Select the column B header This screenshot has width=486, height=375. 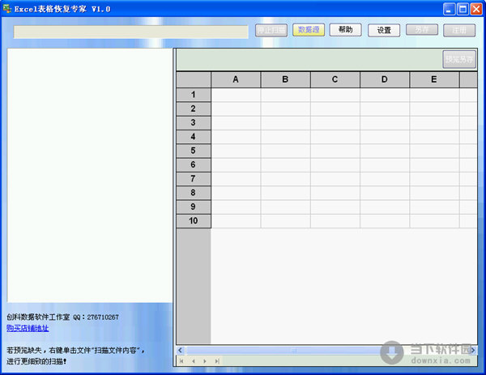pyautogui.click(x=285, y=79)
